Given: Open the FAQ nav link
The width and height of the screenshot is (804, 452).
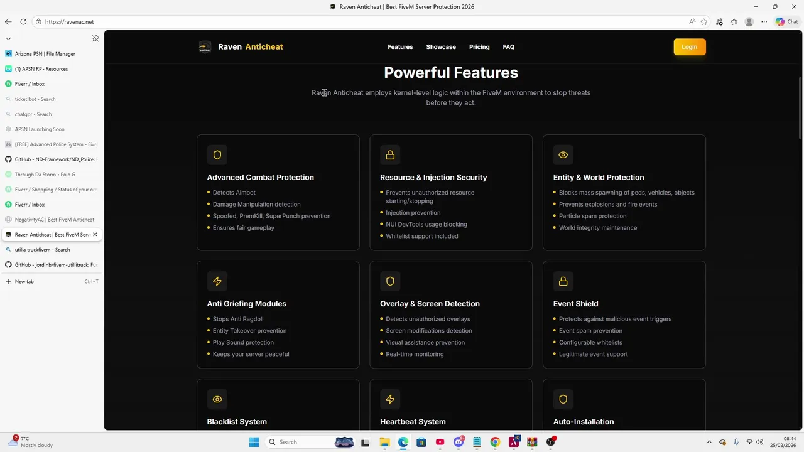Looking at the screenshot, I should tap(509, 47).
